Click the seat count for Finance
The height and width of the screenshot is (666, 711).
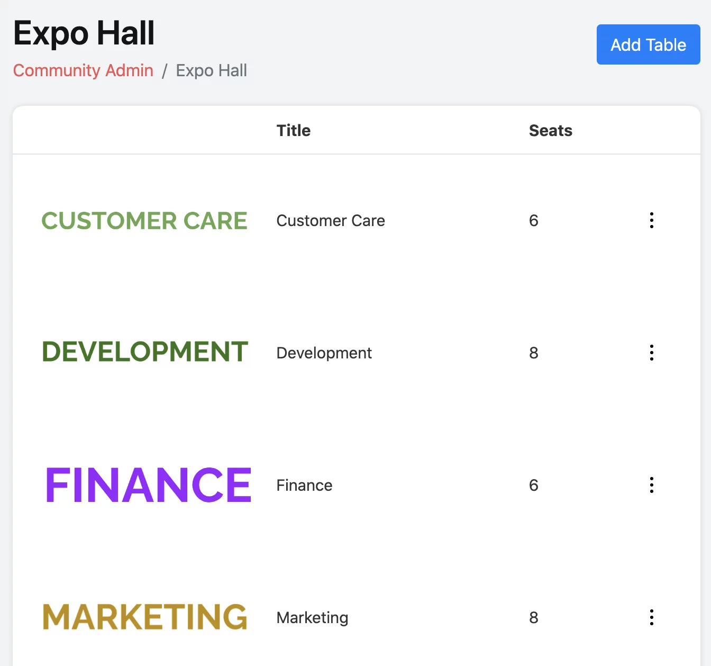tap(533, 485)
